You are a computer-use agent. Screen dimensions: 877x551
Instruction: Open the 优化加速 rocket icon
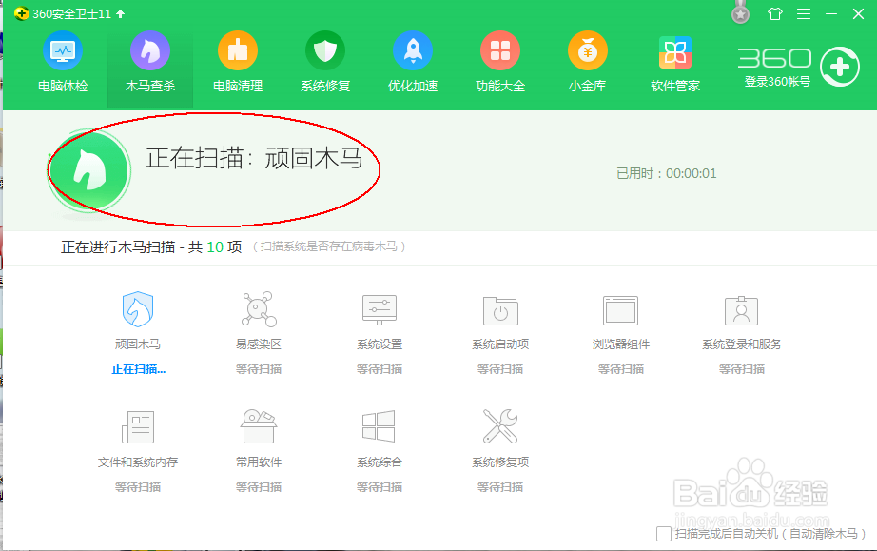[413, 50]
